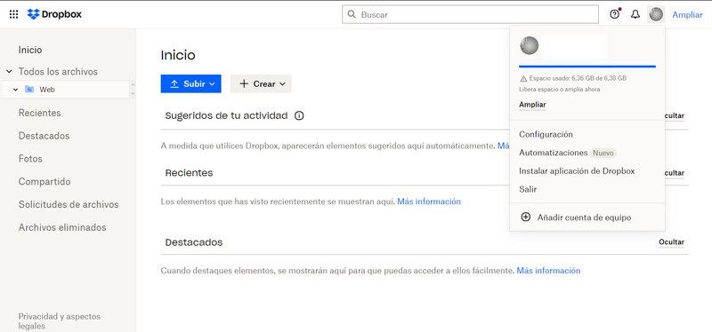This screenshot has height=332, width=712.
Task: Click the Todos los archivos label
Action: (x=58, y=72)
